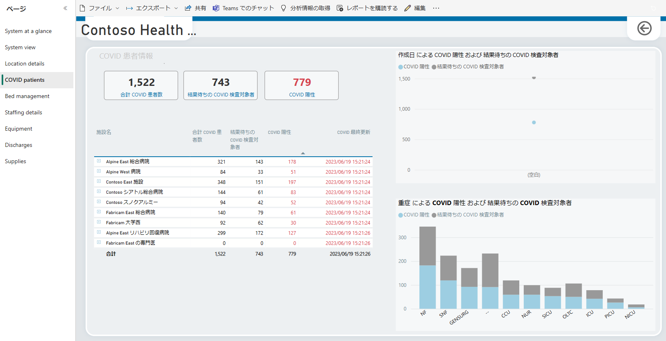Open System at a glance page

[x=37, y=31]
